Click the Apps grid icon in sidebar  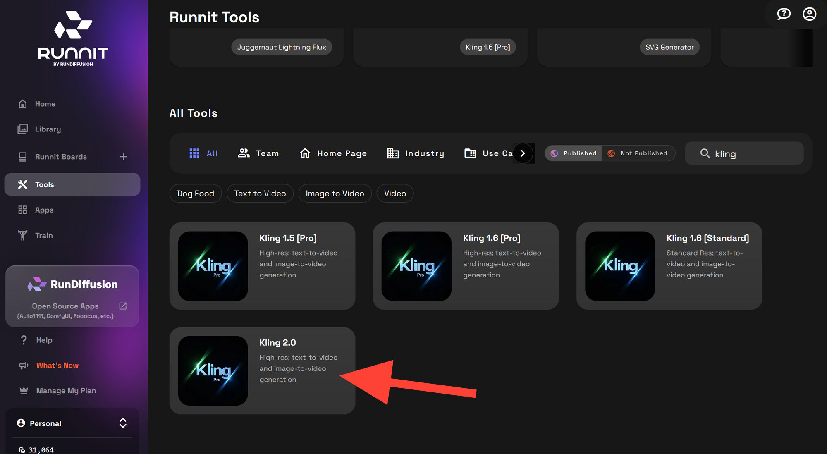click(x=23, y=210)
